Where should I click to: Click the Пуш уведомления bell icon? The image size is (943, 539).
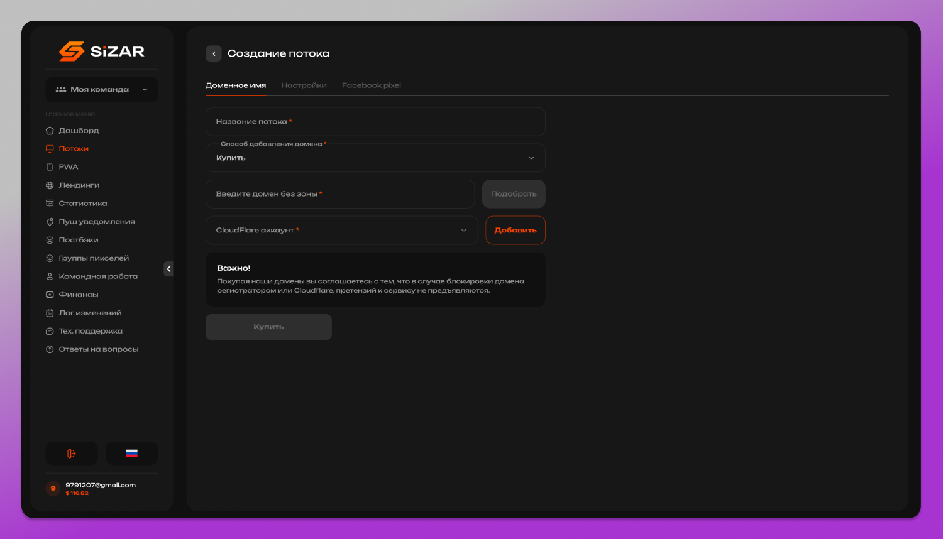click(50, 222)
